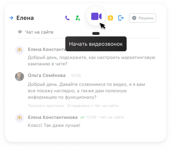Open the Елена contact name header
The height and width of the screenshot is (148, 171).
[x=25, y=18]
